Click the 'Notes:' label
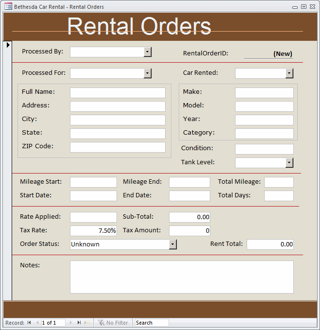 (30, 265)
